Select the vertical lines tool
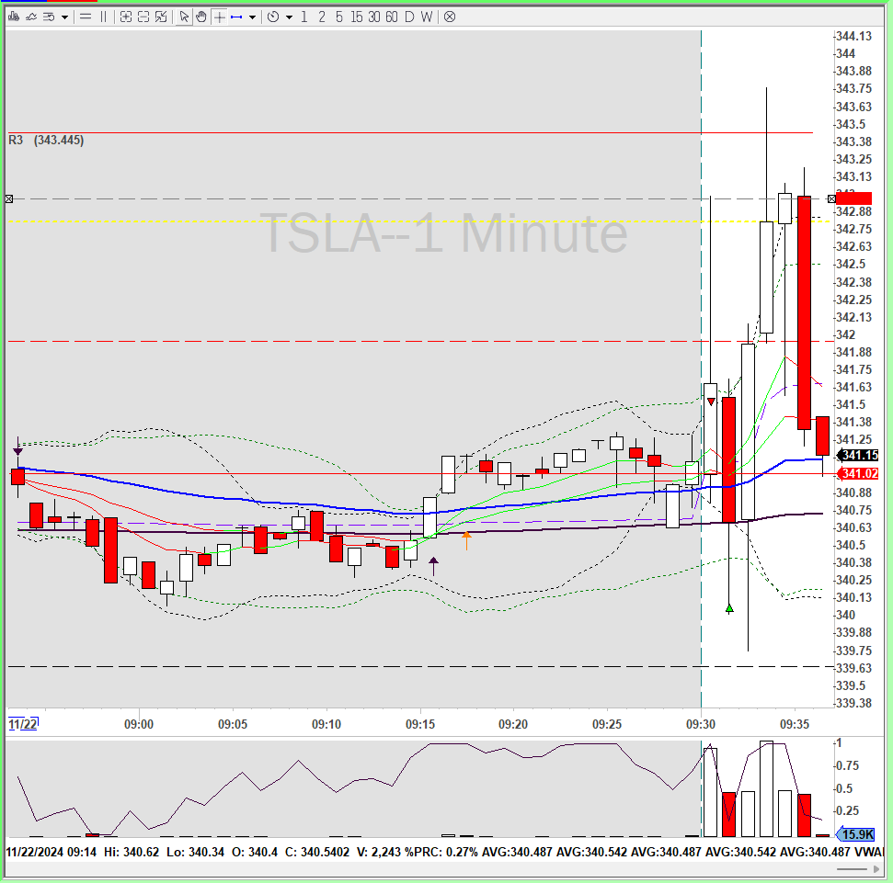This screenshot has width=893, height=883. coord(103,17)
